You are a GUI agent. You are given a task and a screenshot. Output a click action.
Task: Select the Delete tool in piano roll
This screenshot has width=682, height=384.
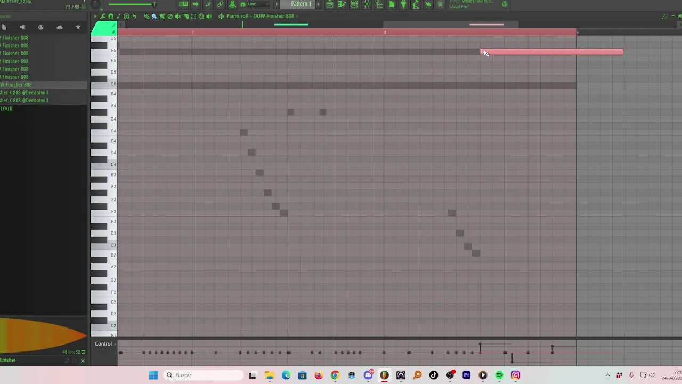pos(170,16)
